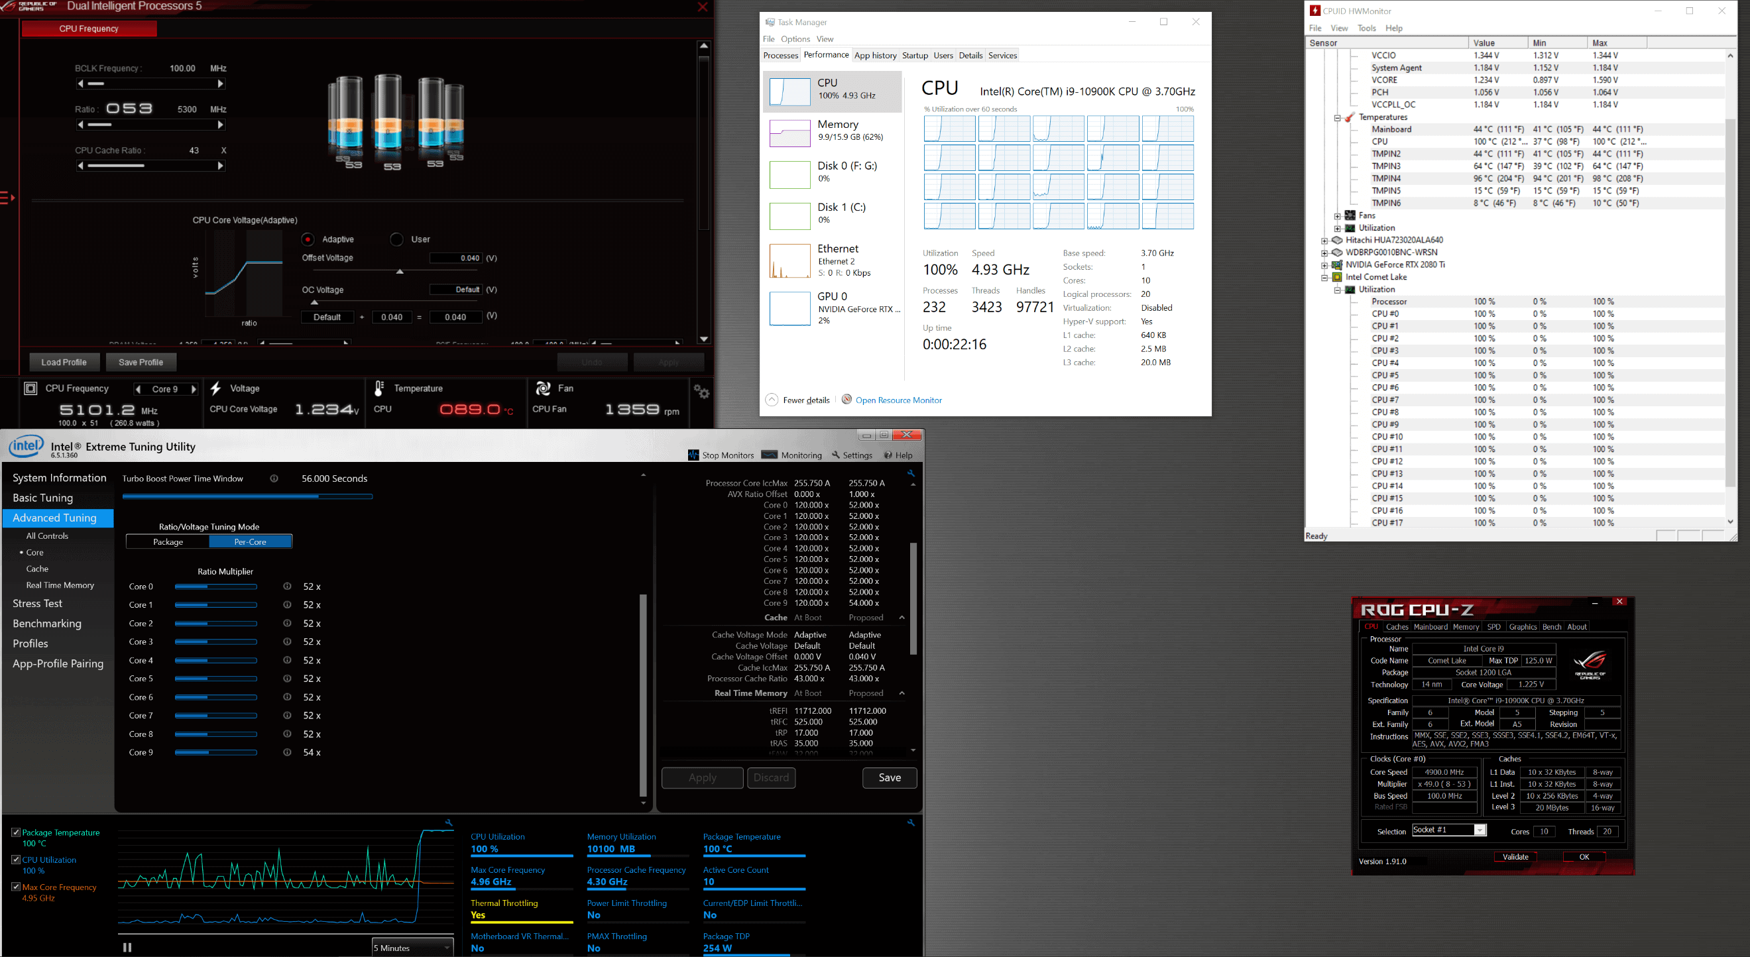Switch to the App history tab in Task Manager
This screenshot has height=957, width=1750.
(875, 55)
